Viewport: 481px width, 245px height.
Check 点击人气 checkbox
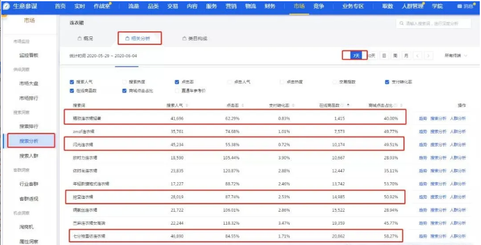(229, 82)
